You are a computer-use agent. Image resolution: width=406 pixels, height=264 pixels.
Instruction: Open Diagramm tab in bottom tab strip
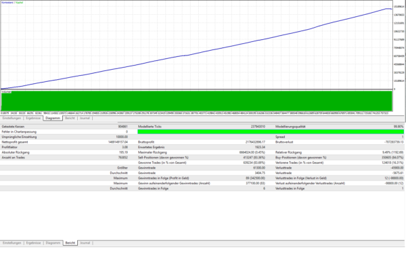point(53,243)
